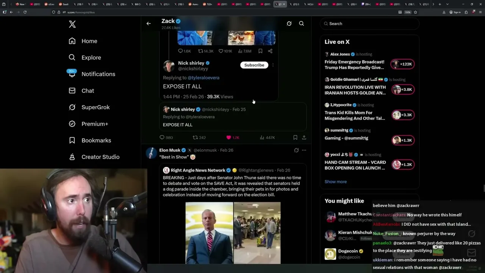The width and height of the screenshot is (485, 273).
Task: Join Alex Jones live with +122K
Action: 403,64
